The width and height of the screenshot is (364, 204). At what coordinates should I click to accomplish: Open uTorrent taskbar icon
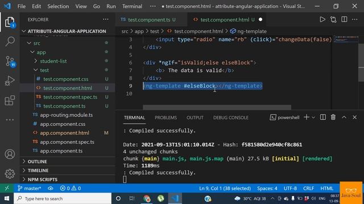[x=160, y=198]
